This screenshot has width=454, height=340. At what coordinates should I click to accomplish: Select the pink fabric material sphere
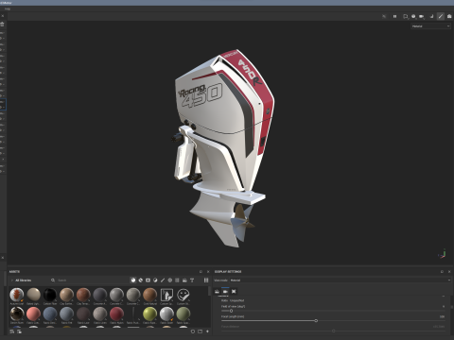click(x=33, y=314)
